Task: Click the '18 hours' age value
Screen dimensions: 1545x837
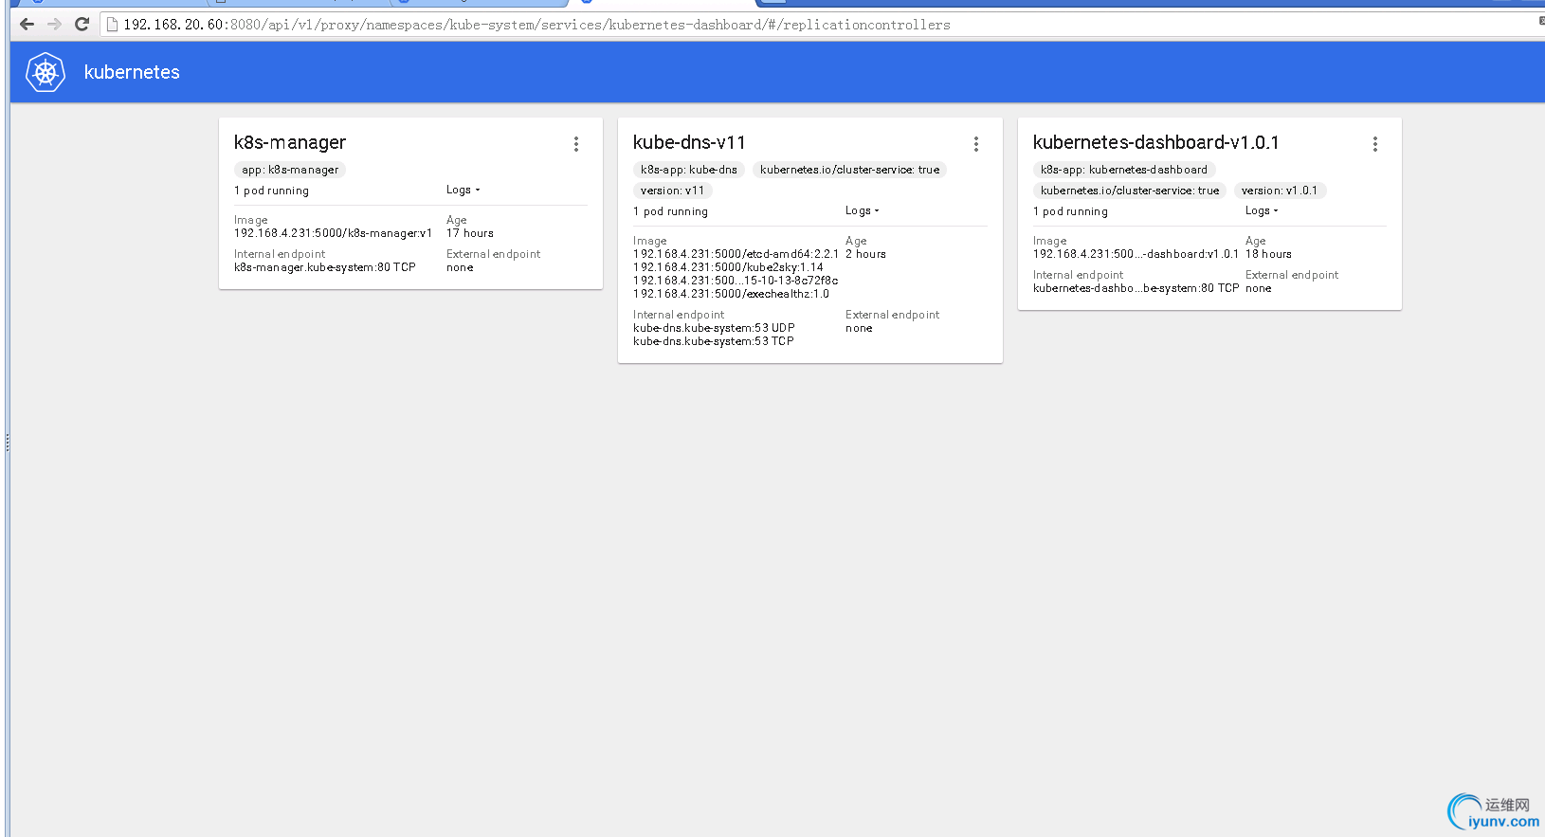Action: [1269, 254]
